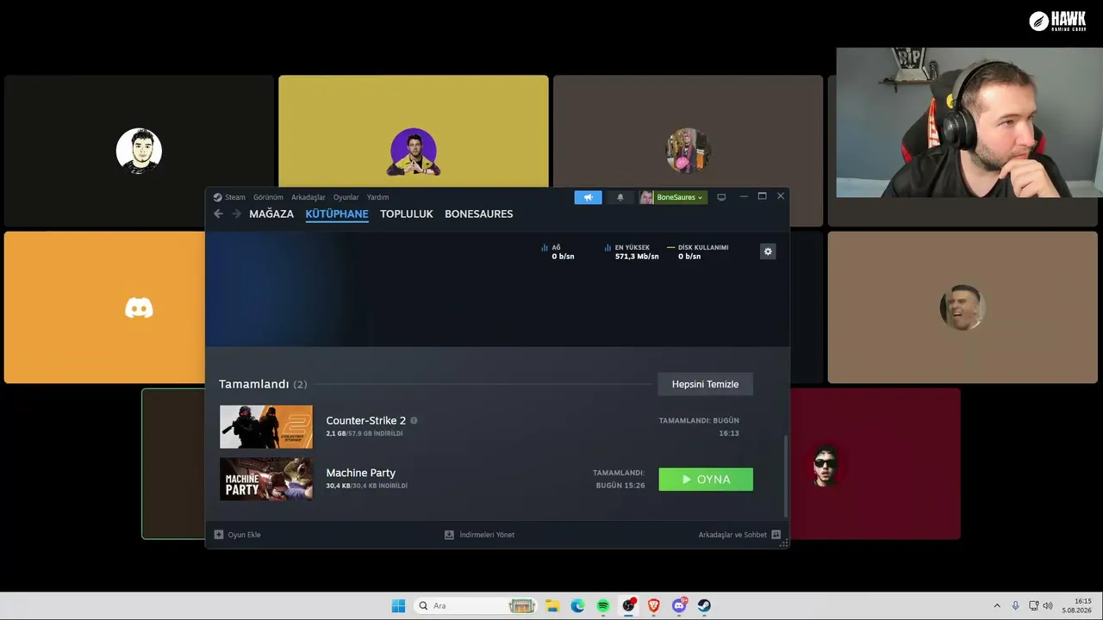1103x620 pixels.
Task: Open the Oyunlar menu
Action: click(346, 197)
